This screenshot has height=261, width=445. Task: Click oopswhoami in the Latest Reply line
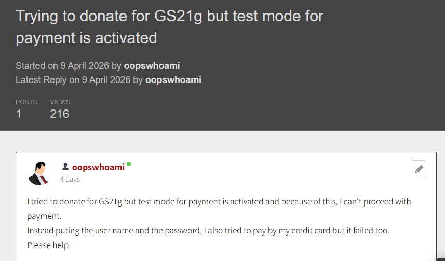pyautogui.click(x=173, y=80)
